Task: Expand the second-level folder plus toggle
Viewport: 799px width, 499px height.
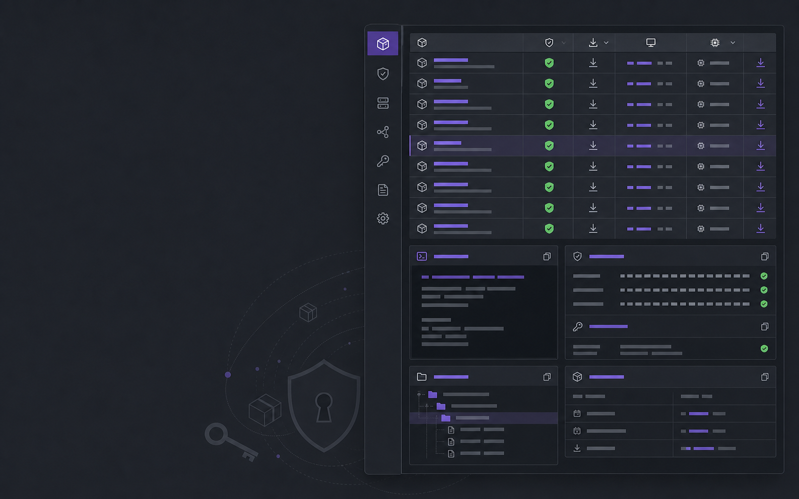Action: click(x=427, y=406)
